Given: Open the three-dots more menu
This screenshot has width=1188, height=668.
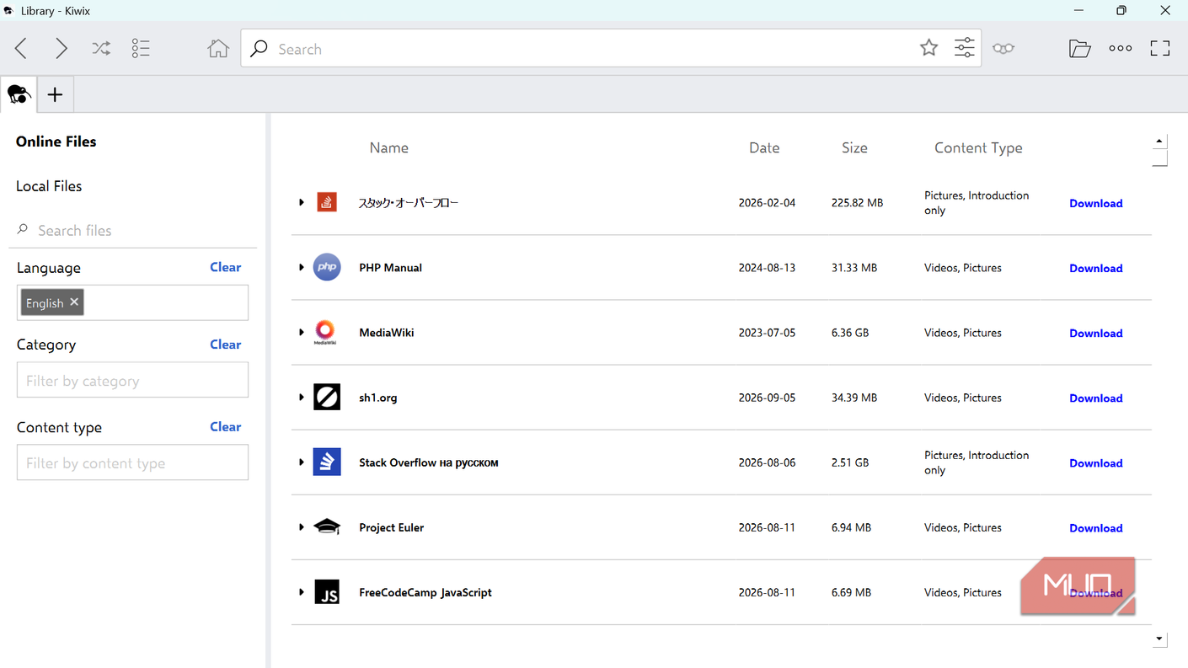Looking at the screenshot, I should tap(1121, 49).
